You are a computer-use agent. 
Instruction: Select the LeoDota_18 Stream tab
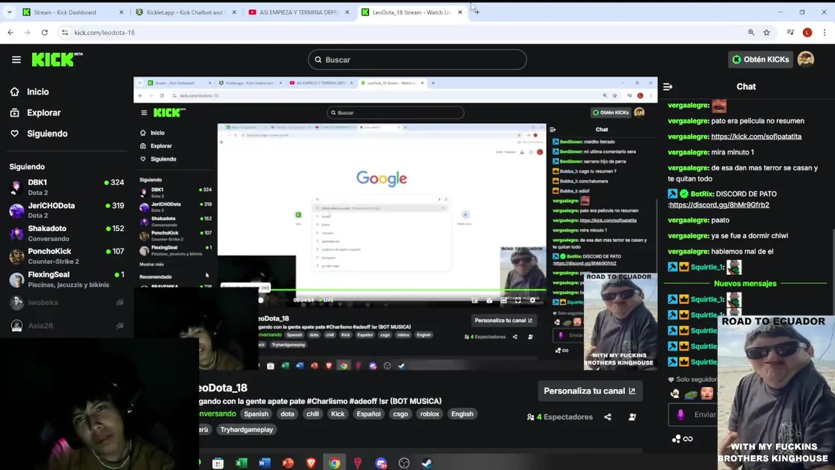point(411,12)
